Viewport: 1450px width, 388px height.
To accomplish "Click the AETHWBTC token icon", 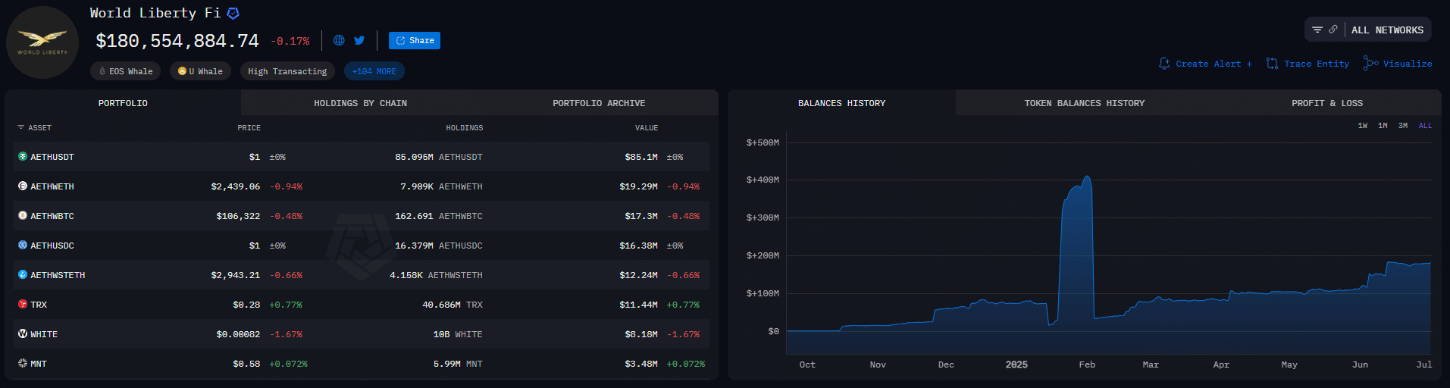I will tap(23, 215).
